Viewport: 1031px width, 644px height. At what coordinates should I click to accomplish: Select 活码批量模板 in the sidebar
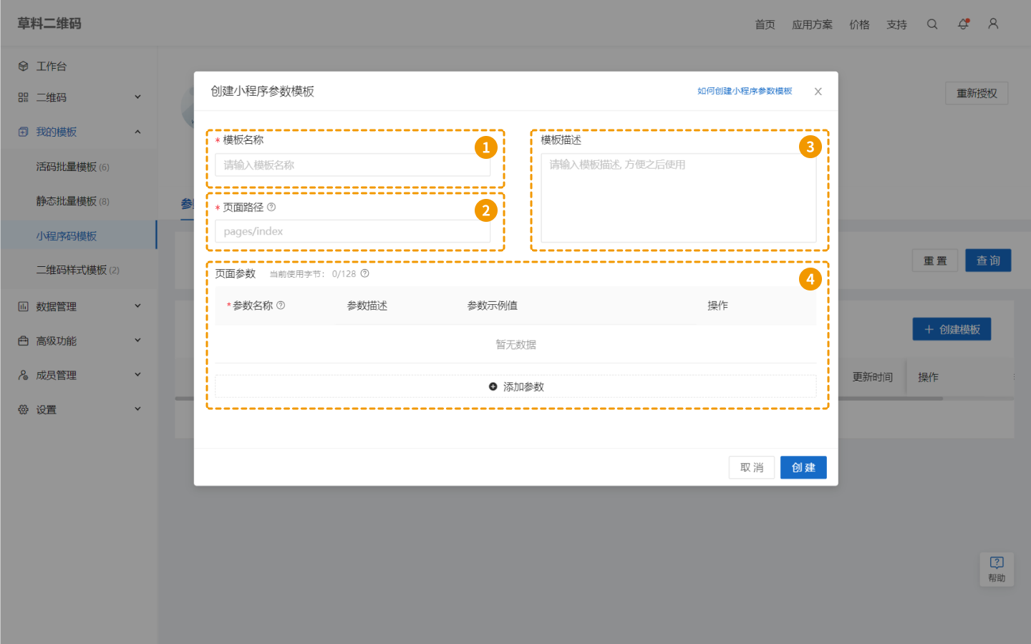(x=79, y=167)
